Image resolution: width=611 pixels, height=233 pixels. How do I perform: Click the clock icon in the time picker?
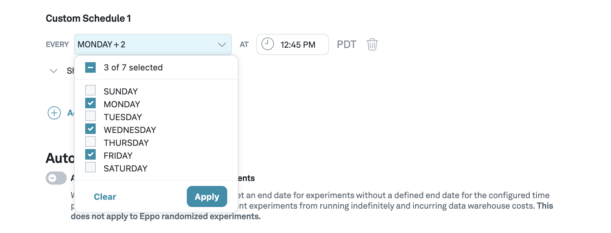pos(267,44)
